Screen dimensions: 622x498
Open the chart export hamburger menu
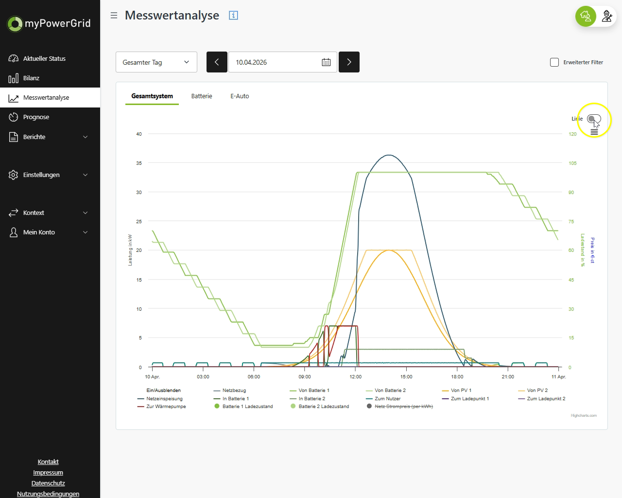[x=594, y=132]
